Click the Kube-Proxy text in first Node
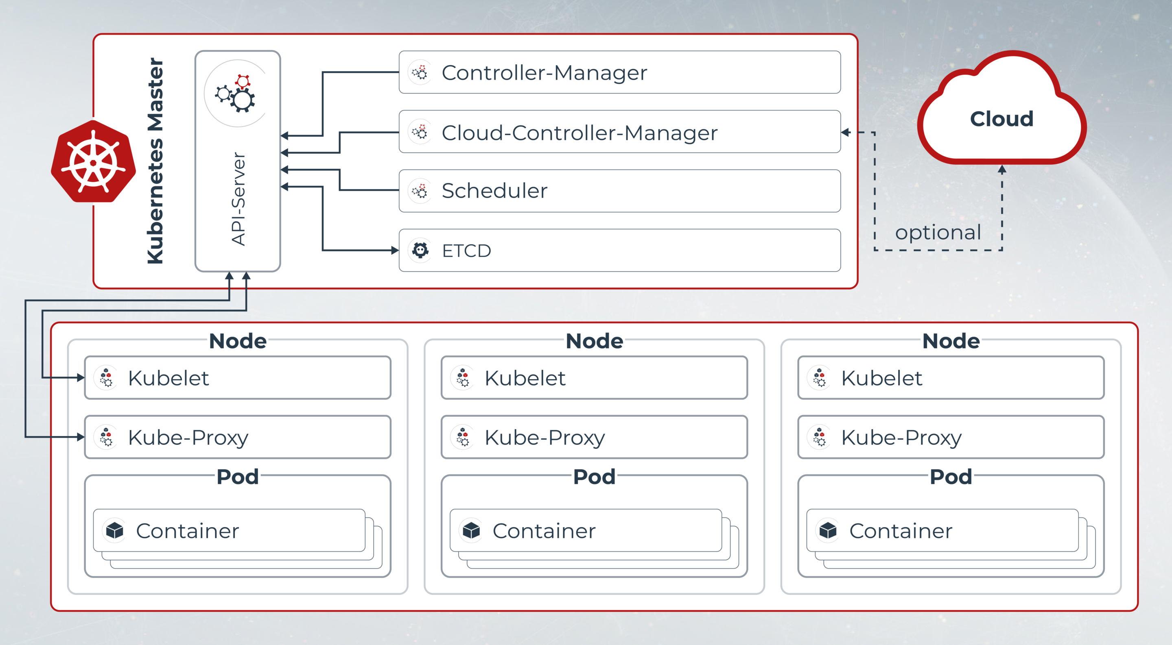1172x645 pixels. coord(188,438)
